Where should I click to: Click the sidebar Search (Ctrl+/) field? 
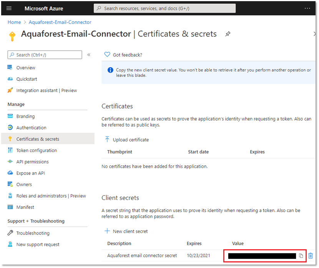pos(45,55)
